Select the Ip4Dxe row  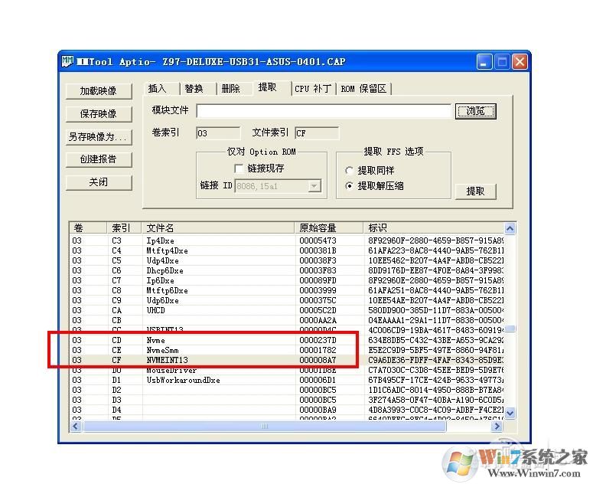287,240
